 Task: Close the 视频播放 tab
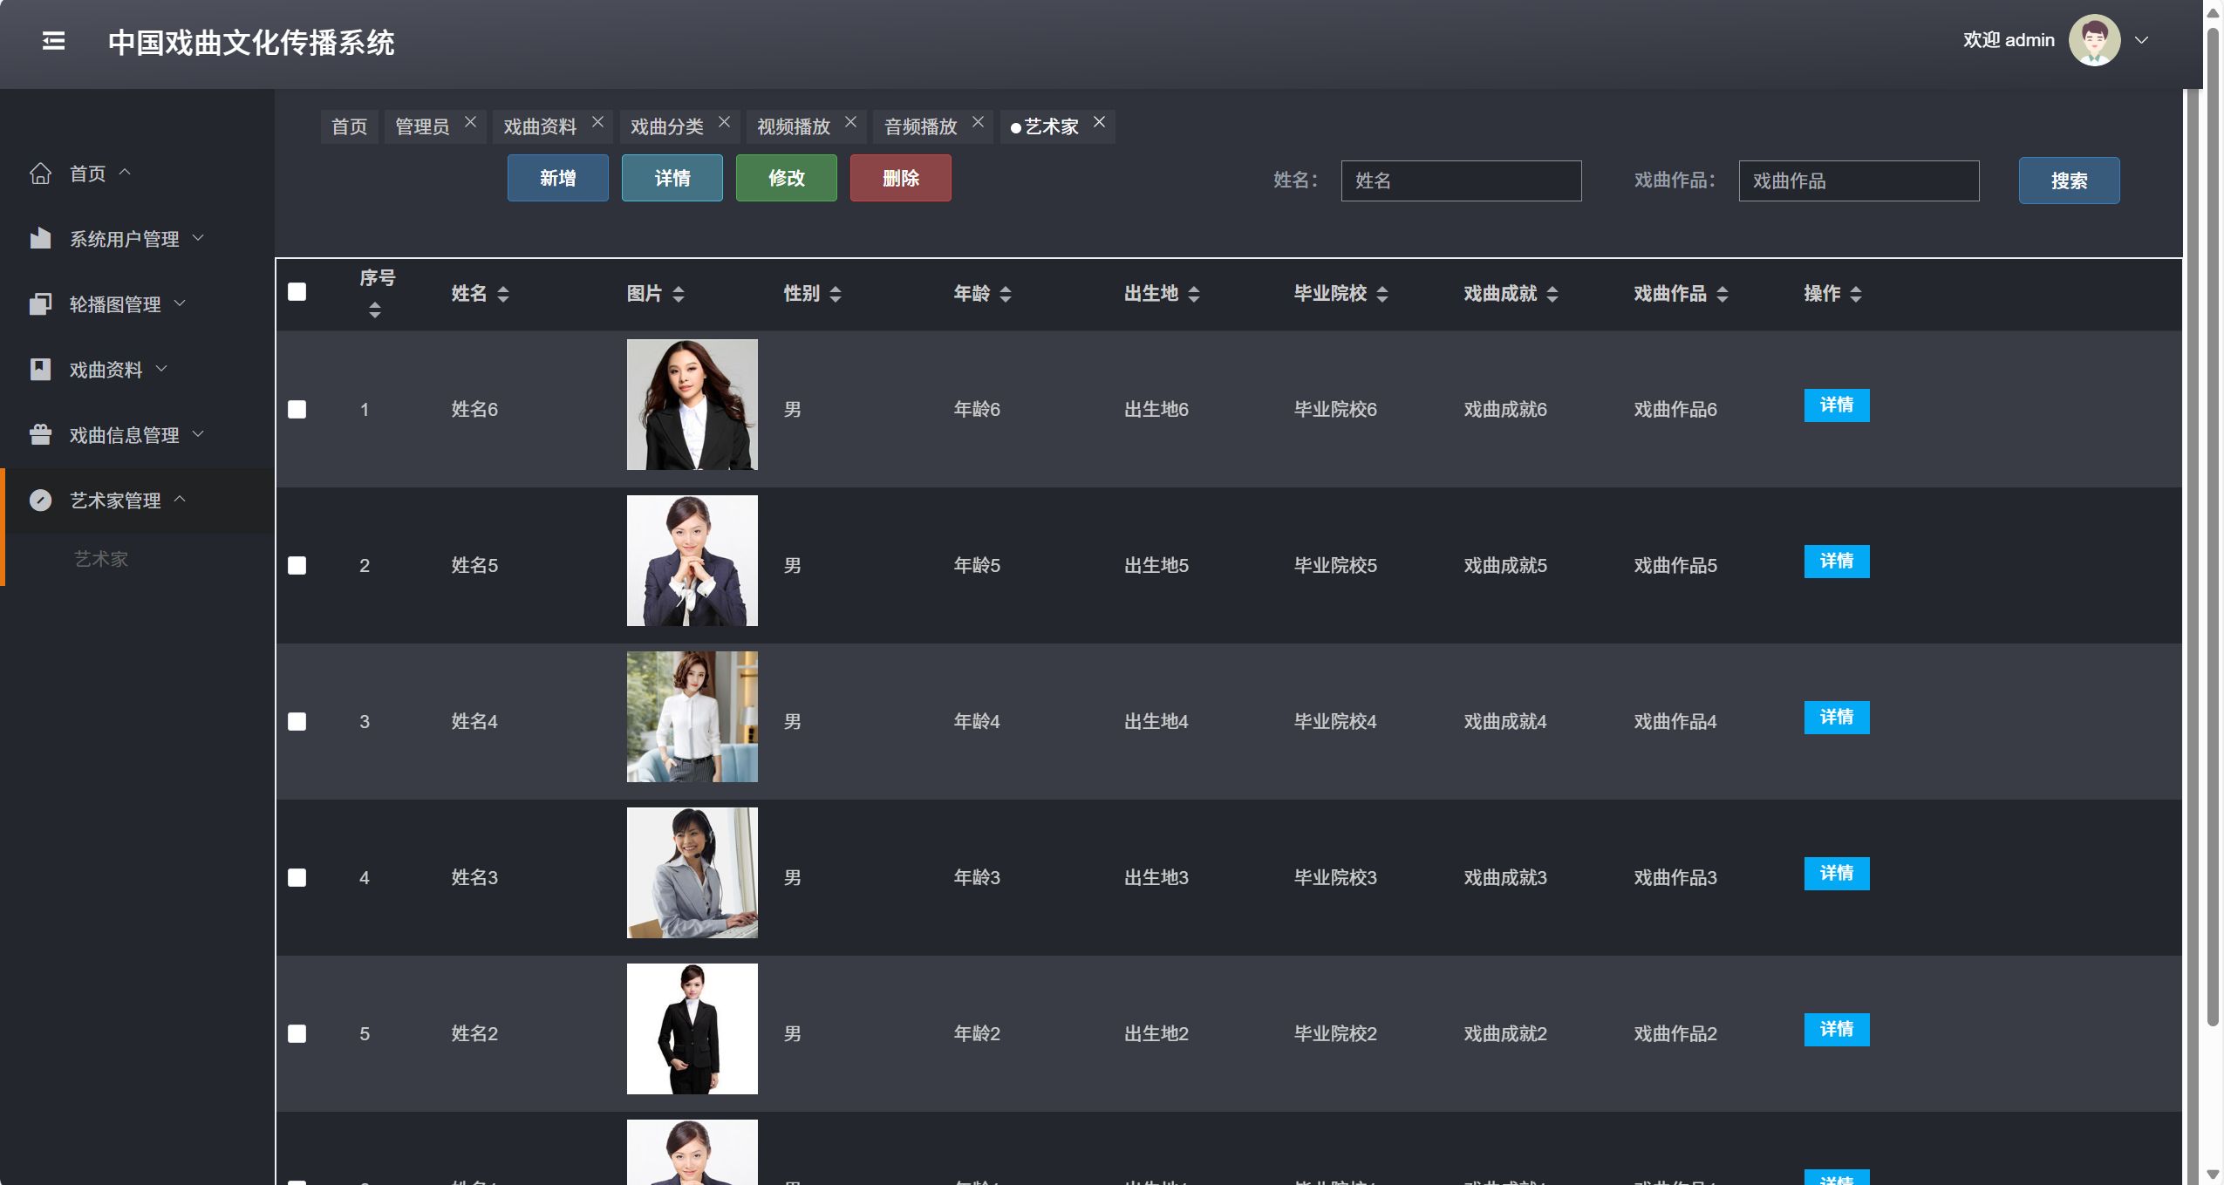pos(850,122)
